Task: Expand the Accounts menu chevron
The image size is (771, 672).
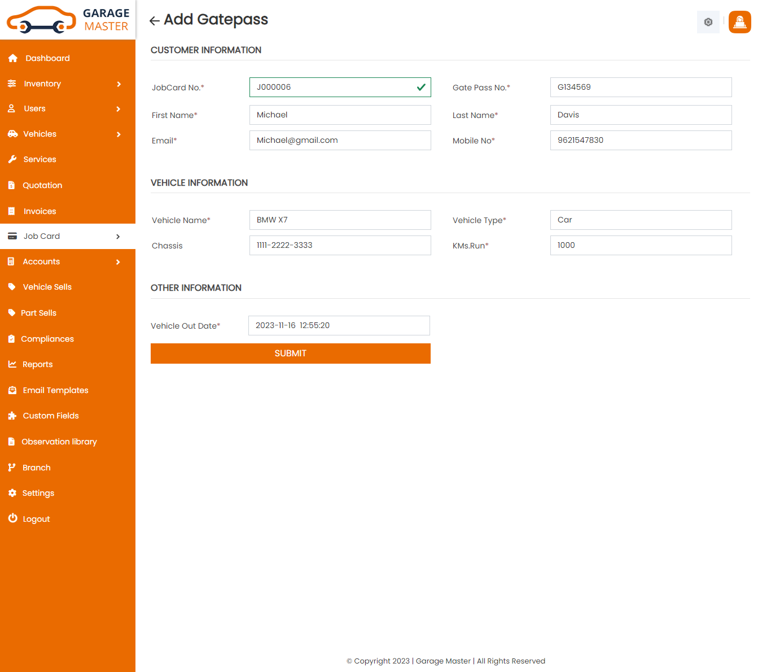Action: (118, 262)
